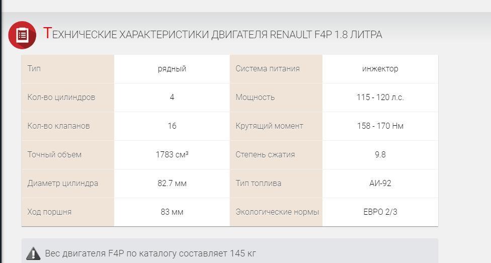Click the valve count value 16
Image resolution: width=491 pixels, height=263 pixels.
tap(172, 126)
